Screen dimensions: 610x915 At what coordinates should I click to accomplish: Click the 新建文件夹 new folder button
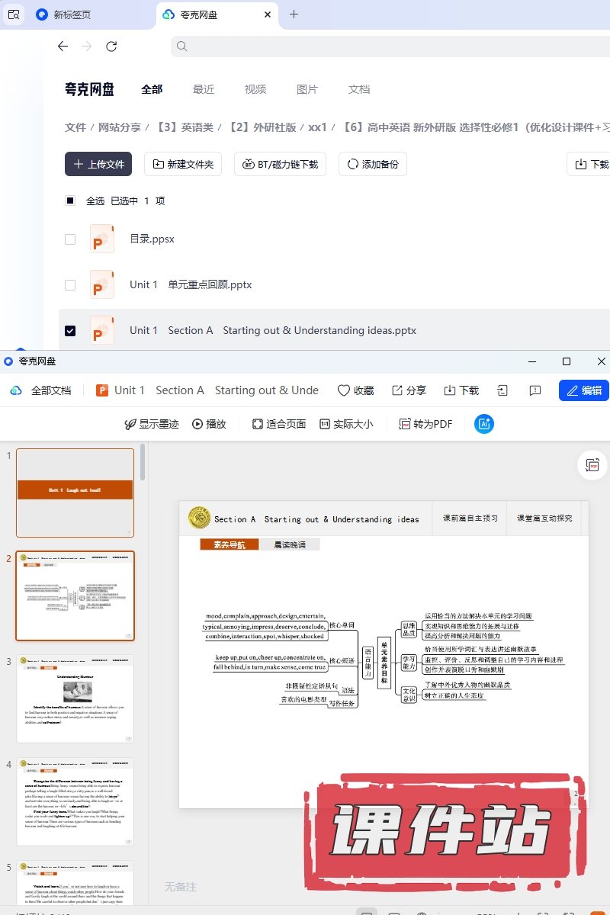(x=183, y=164)
